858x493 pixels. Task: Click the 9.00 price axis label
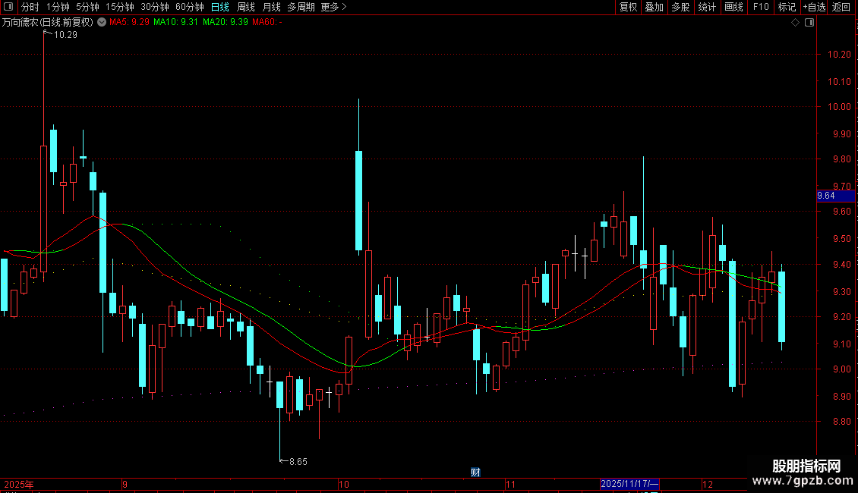pyautogui.click(x=841, y=369)
